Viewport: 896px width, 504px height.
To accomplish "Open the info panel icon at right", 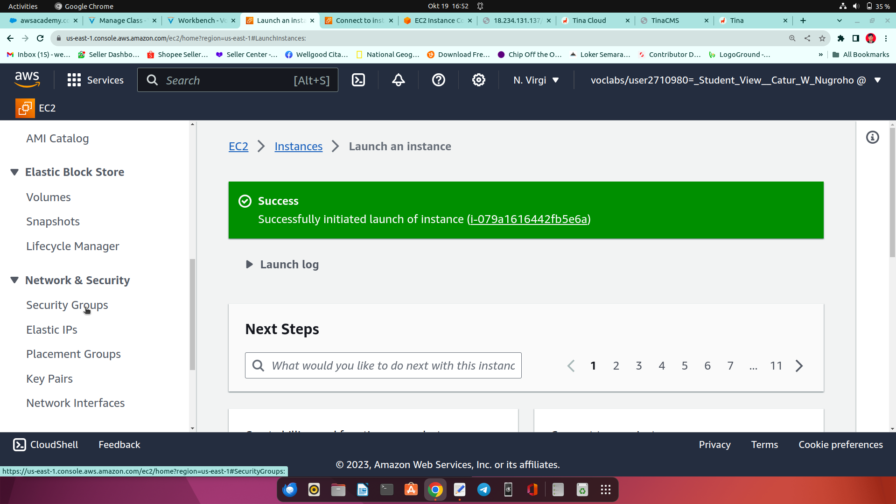I will (x=872, y=137).
